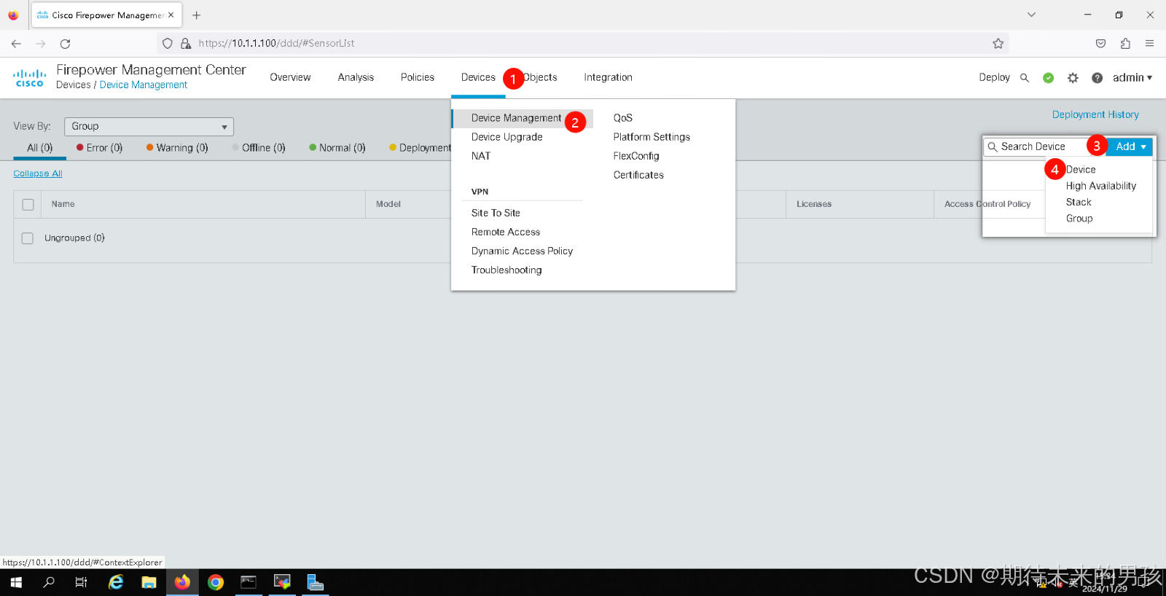Tick the Ungrouped (0) checkbox
Screen dimensions: 1166x596
point(28,238)
